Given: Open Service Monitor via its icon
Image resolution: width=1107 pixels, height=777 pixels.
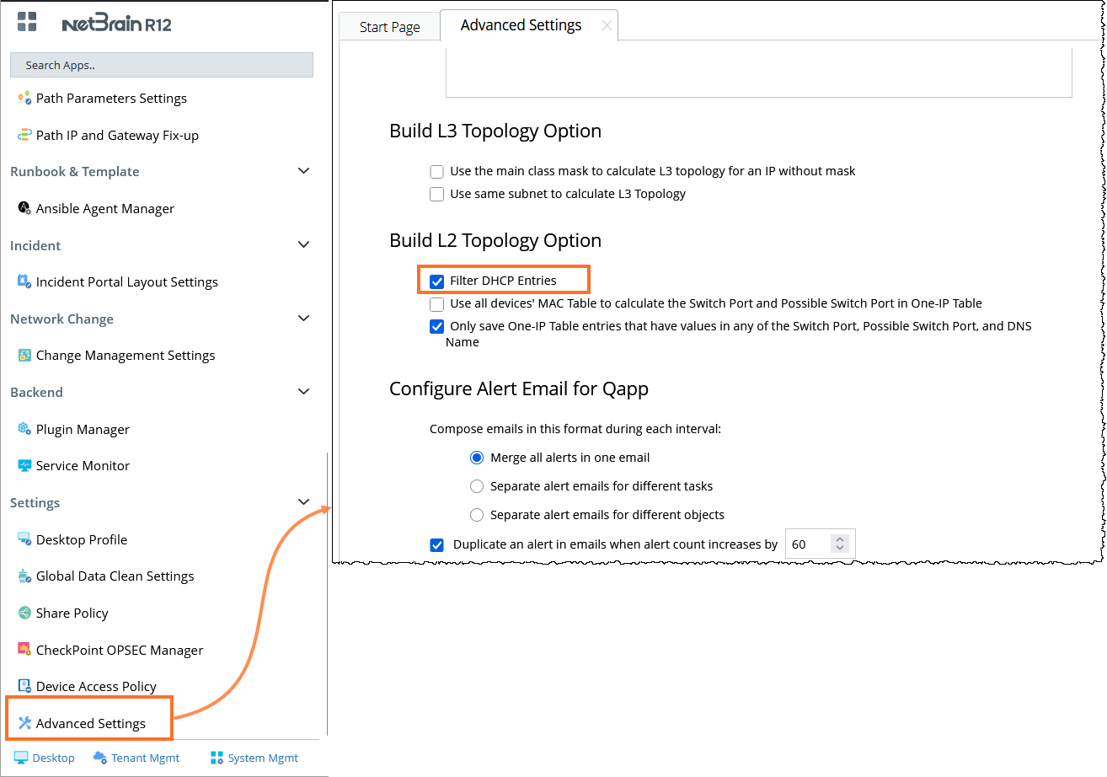Looking at the screenshot, I should point(24,465).
